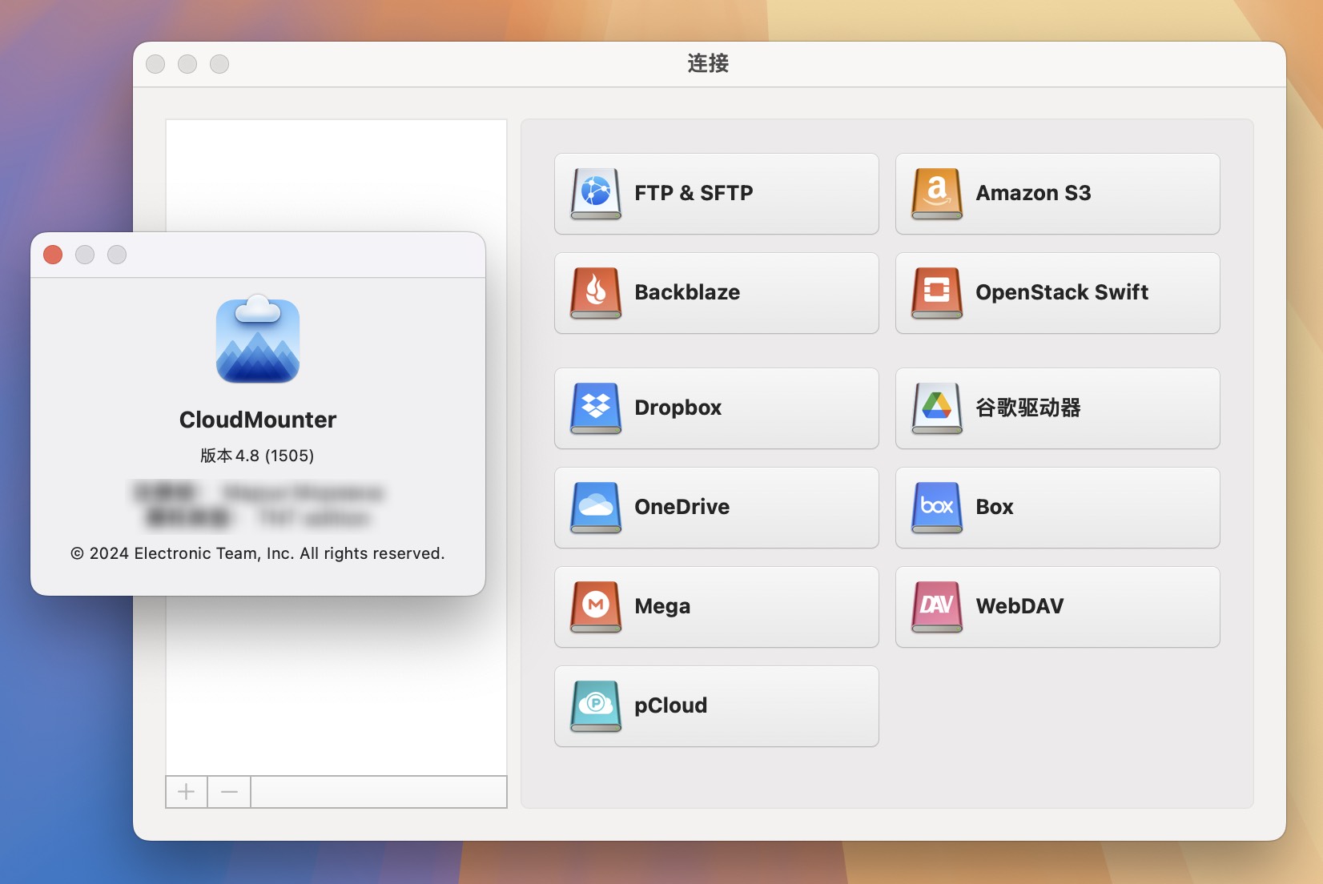Image resolution: width=1323 pixels, height=884 pixels.
Task: Click the Box drive icon
Action: 937,508
